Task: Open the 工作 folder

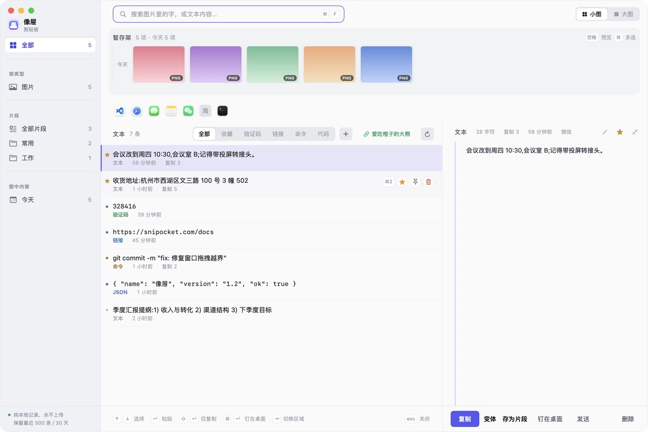Action: coord(50,158)
